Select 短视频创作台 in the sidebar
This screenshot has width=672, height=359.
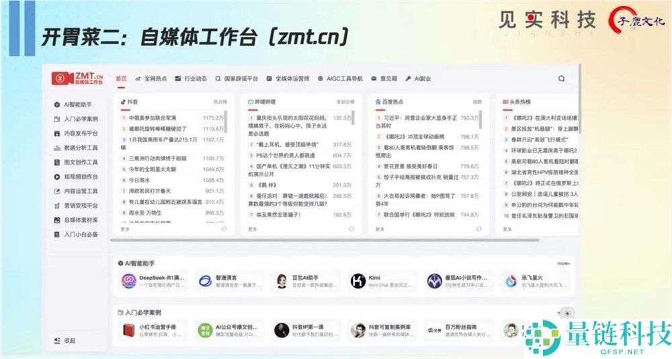[x=76, y=176]
